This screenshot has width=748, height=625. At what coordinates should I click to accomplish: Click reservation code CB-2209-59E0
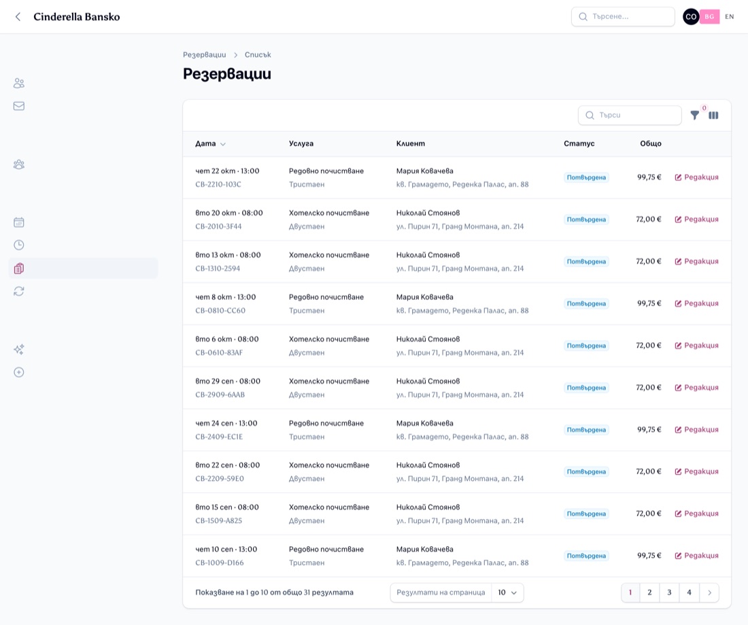pyautogui.click(x=220, y=479)
